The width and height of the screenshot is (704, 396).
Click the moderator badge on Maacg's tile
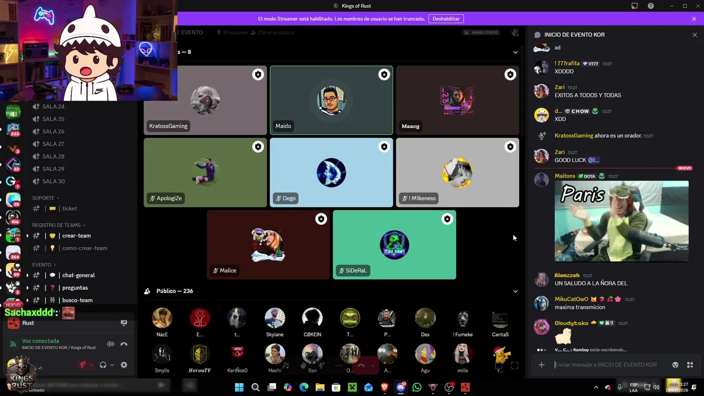tap(510, 74)
